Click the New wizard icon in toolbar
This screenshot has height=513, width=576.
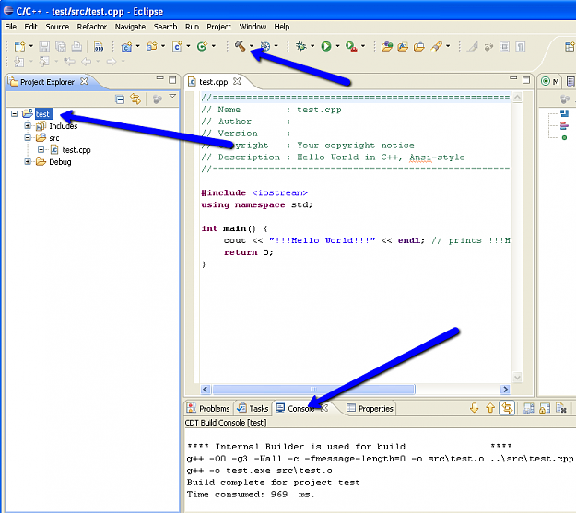tap(19, 47)
